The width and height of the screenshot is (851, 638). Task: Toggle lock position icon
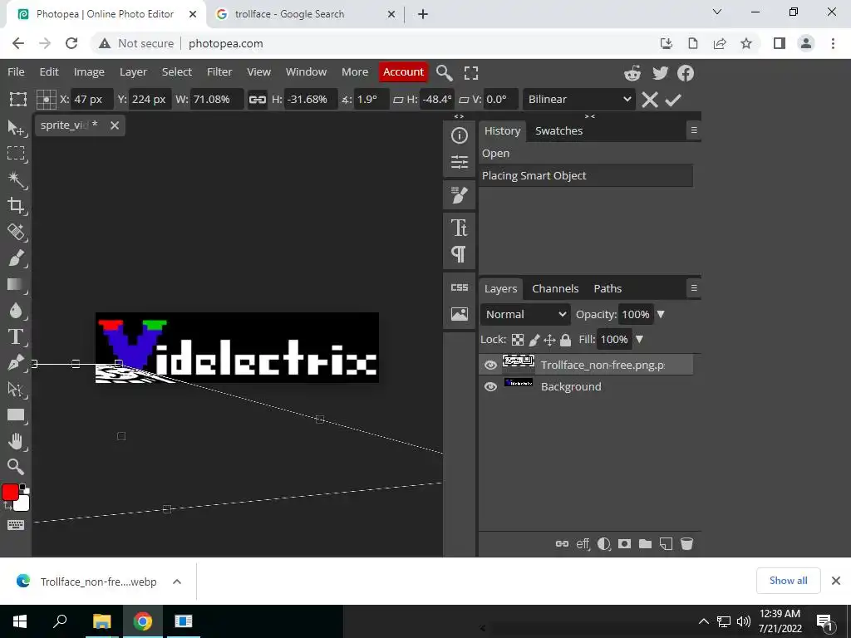coord(549,340)
